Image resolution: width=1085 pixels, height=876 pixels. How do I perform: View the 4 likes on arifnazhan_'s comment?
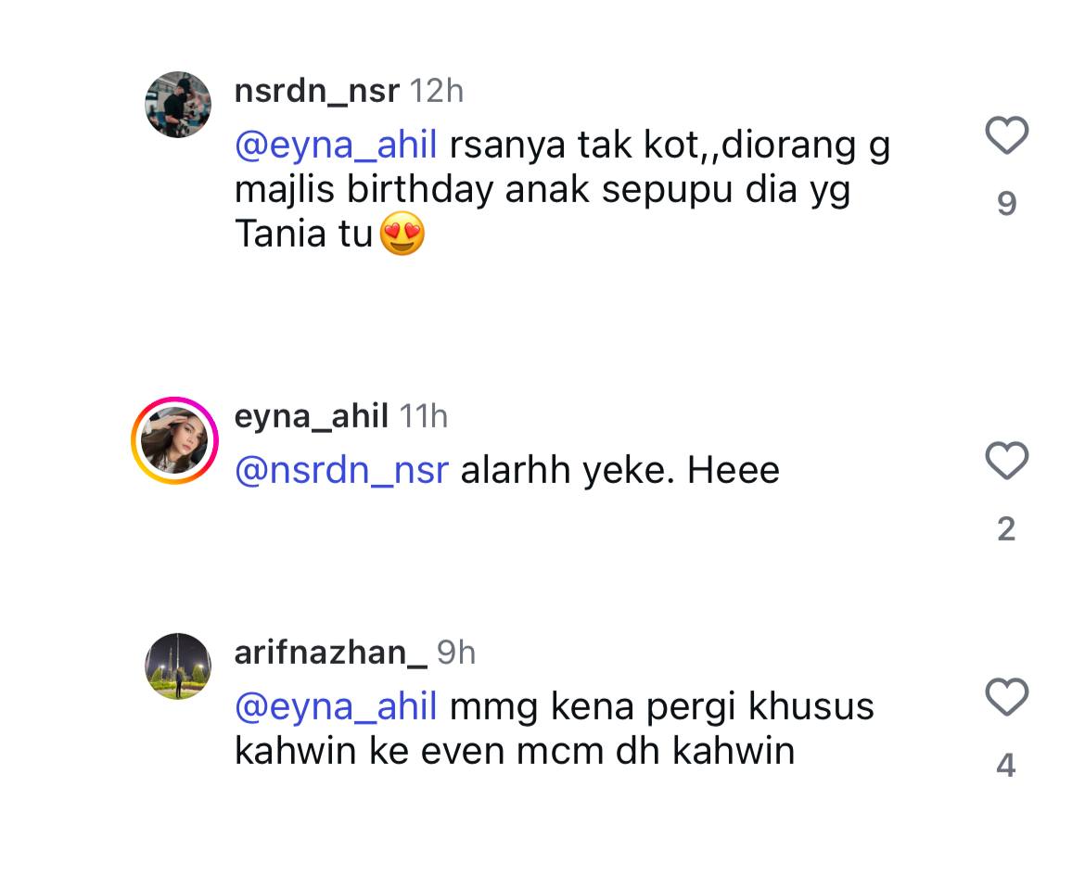1006,766
